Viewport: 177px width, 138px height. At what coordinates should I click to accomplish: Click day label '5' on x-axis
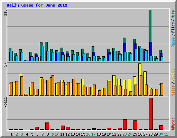32,134
